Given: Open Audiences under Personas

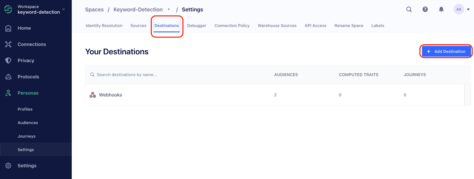Looking at the screenshot, I should [28, 123].
